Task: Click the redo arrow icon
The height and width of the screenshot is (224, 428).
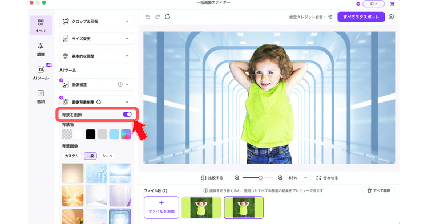Action: 158,17
